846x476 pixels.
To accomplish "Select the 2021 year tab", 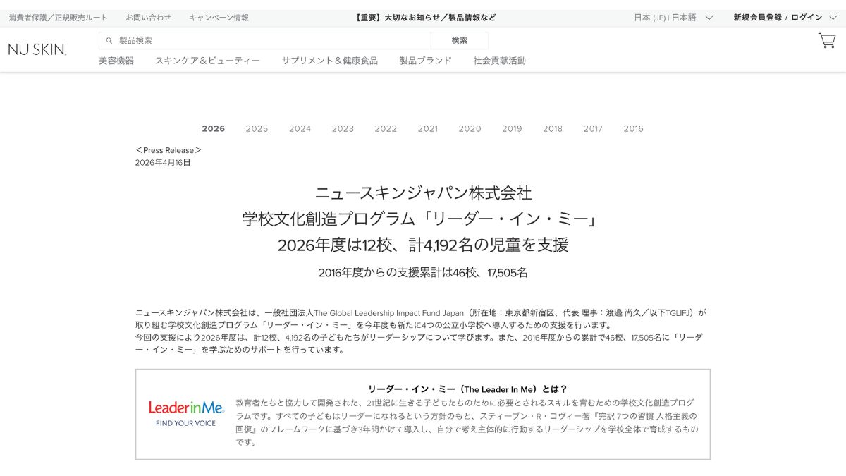I will [428, 128].
